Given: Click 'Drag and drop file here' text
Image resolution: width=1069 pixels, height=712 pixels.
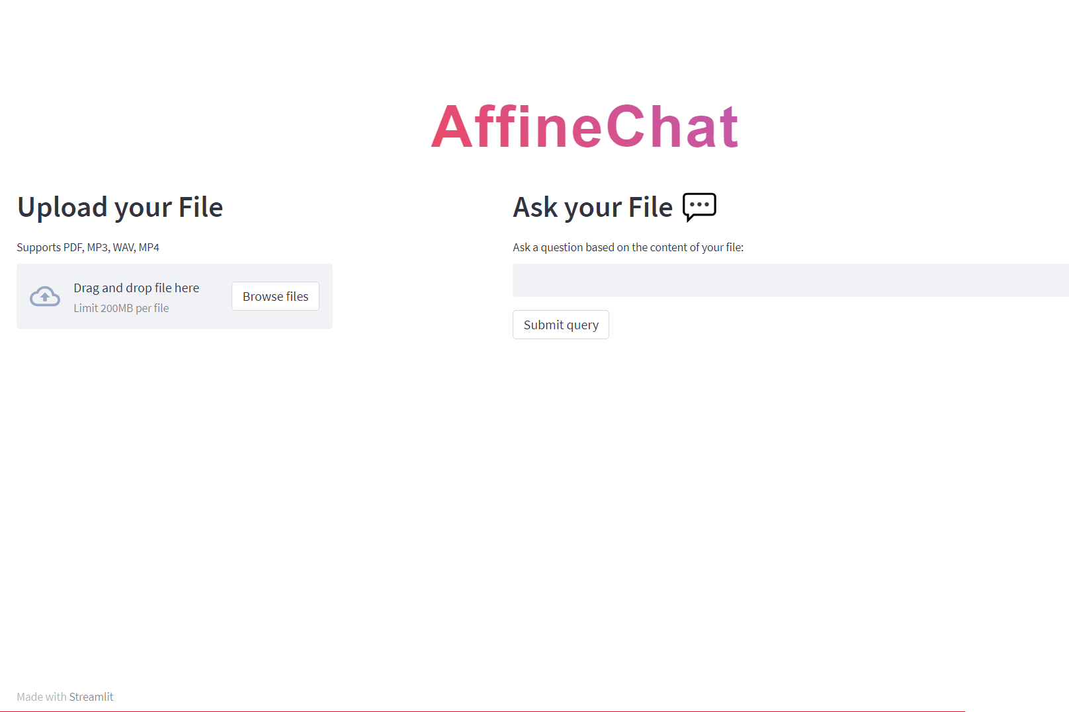Looking at the screenshot, I should [x=136, y=288].
